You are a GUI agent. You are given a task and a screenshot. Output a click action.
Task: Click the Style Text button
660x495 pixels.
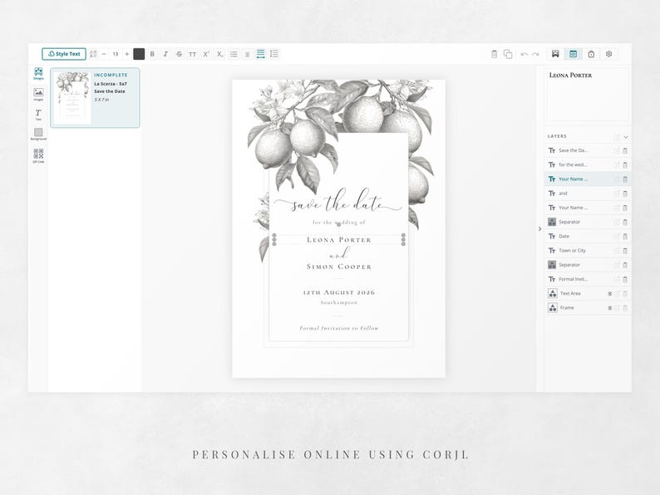tap(64, 54)
